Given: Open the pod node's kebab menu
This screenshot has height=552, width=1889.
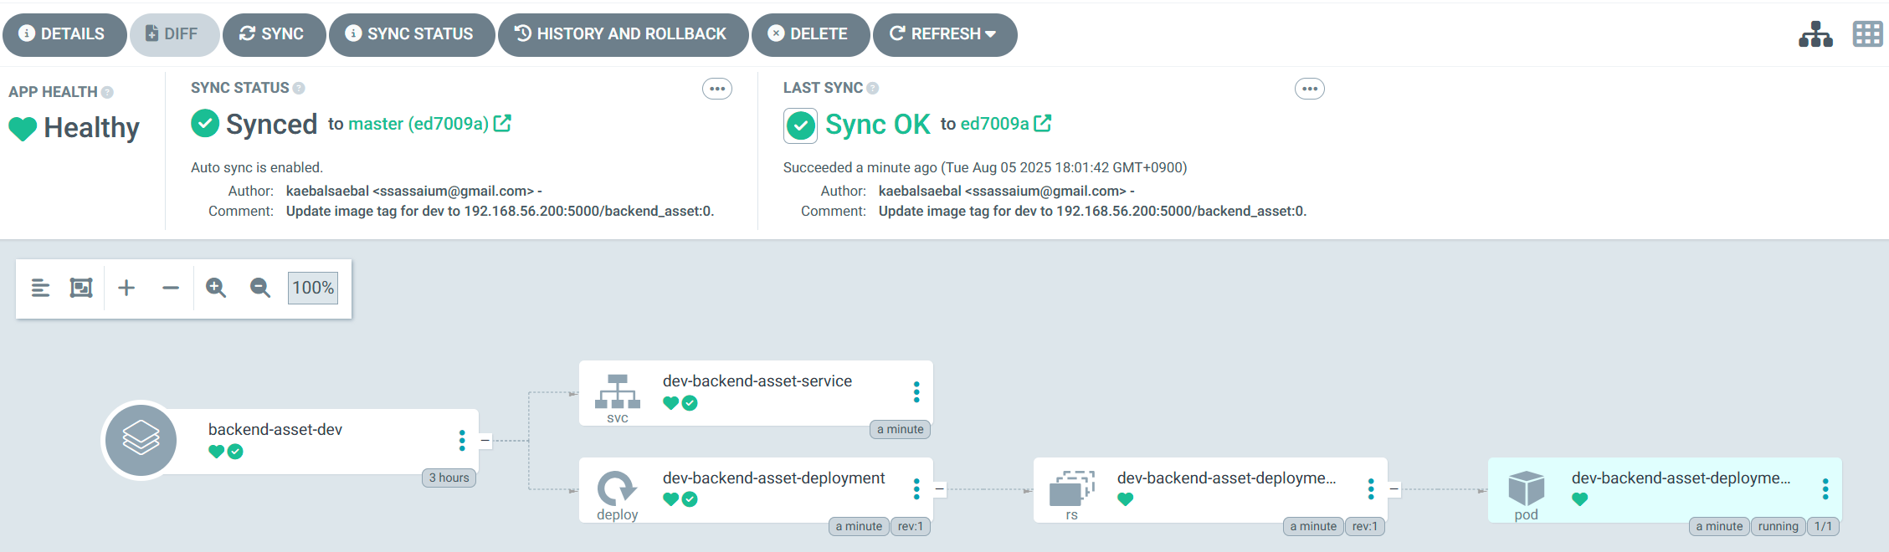Looking at the screenshot, I should [1825, 489].
